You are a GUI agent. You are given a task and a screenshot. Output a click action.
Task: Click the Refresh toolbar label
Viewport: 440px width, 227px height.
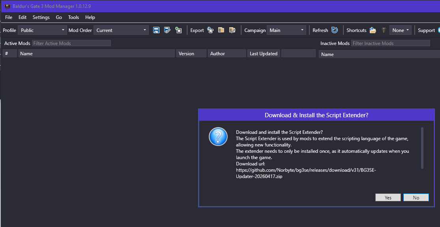320,30
